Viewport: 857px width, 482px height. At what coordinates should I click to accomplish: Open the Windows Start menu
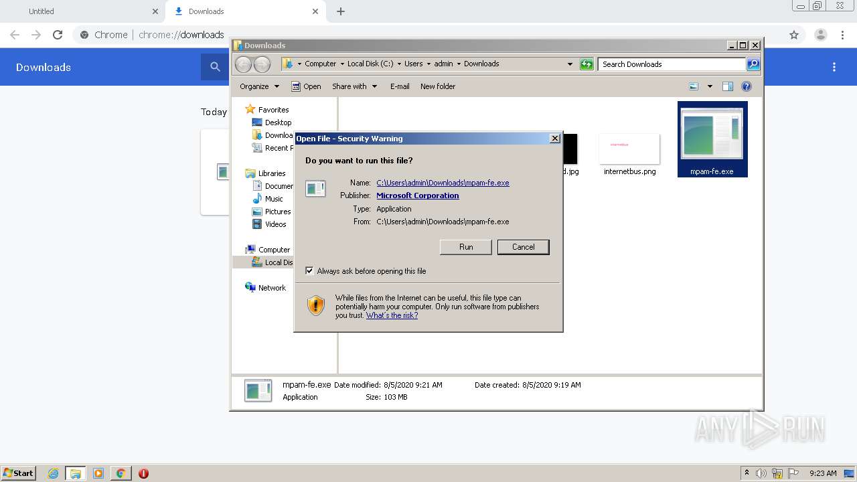click(19, 473)
